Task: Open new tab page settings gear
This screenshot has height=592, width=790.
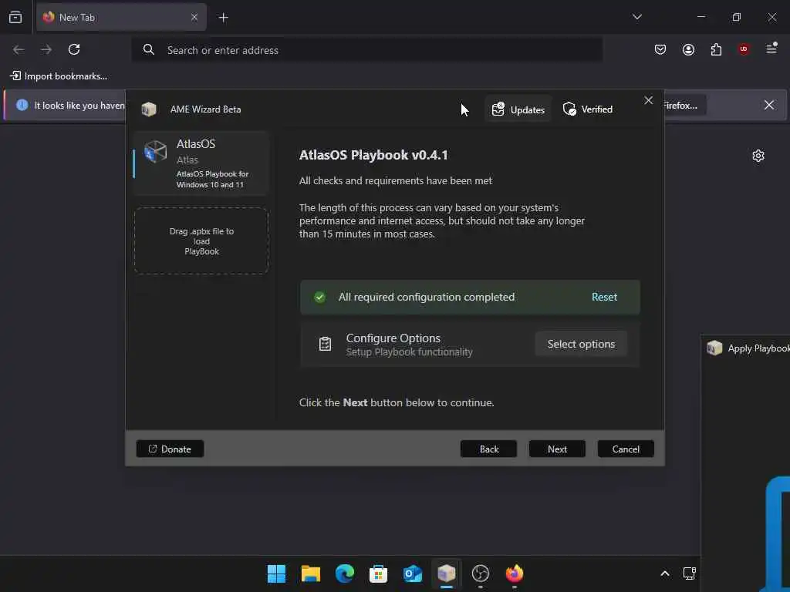Action: click(x=758, y=156)
